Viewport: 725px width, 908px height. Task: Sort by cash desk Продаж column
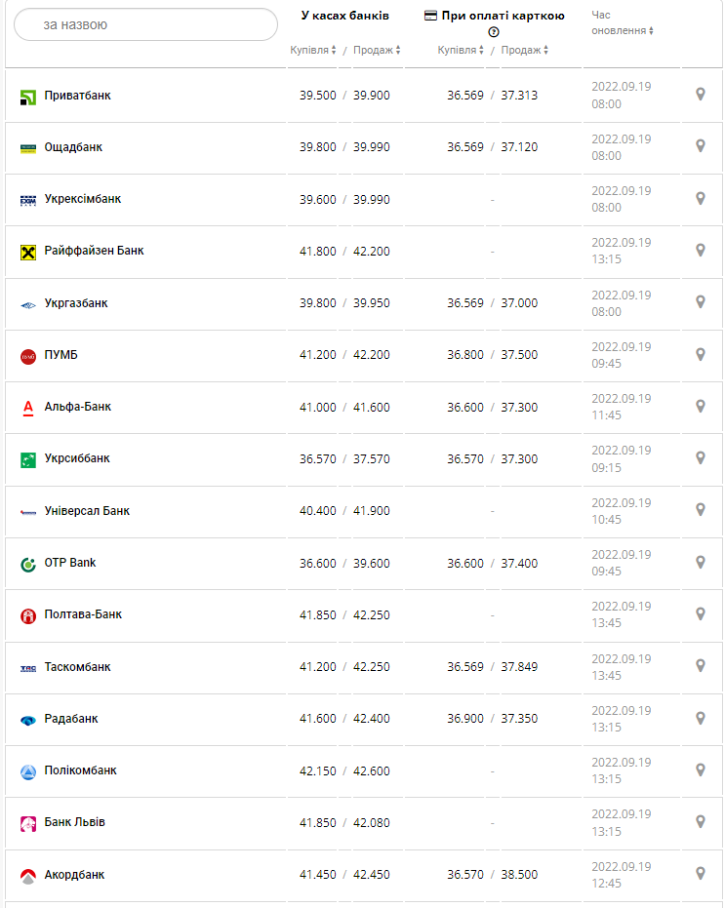click(376, 50)
